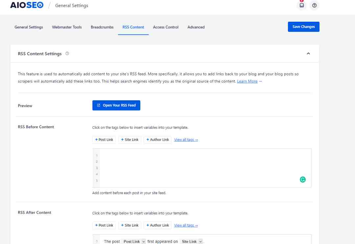Insert Site Link tag in RSS After Content
The width and height of the screenshot is (355, 244).
click(130, 225)
